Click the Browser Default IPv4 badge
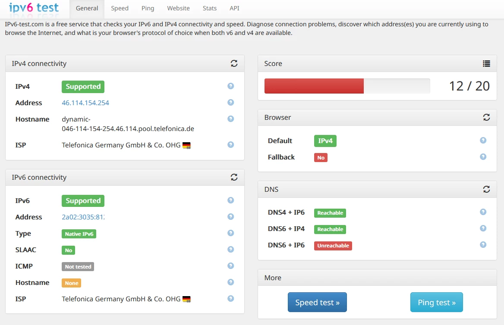 (x=325, y=141)
